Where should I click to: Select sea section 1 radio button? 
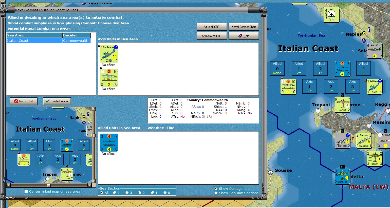click(x=153, y=193)
